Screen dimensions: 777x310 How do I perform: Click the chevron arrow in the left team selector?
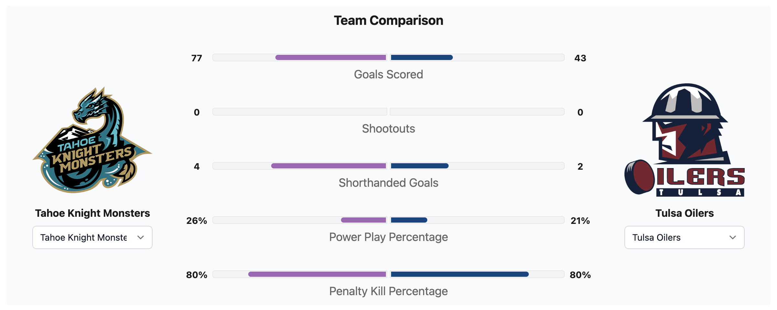(141, 237)
